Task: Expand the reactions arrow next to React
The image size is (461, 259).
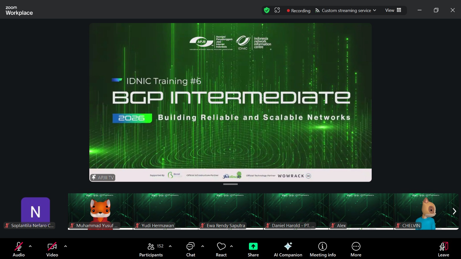Action: (231, 246)
